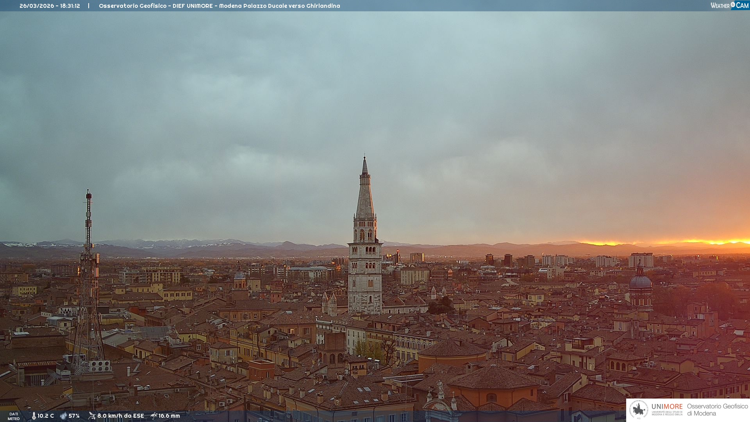
Task: Click the thermometer temperature icon
Action: pyautogui.click(x=34, y=416)
